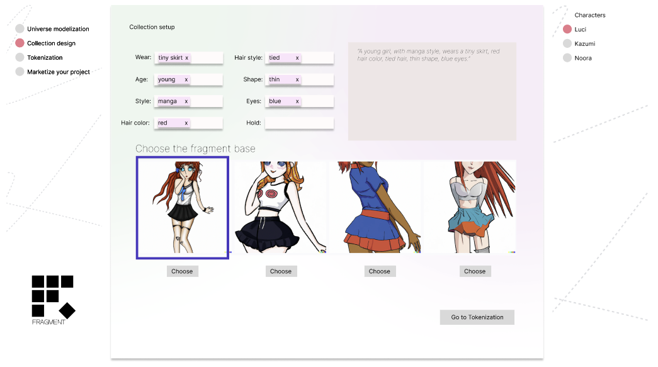
Task: Open the Tokenization step in sidebar
Action: click(x=45, y=58)
